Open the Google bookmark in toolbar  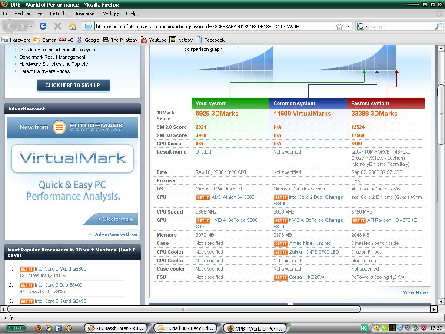[88, 40]
